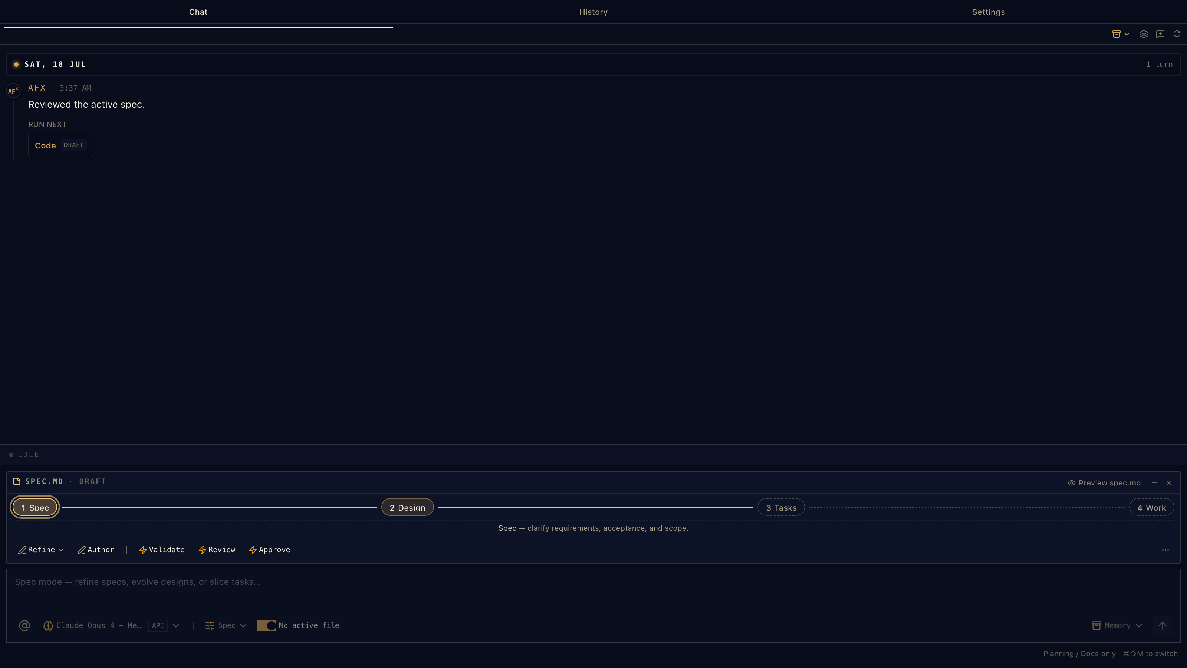This screenshot has height=668, width=1187.
Task: Run Review action
Action: tap(217, 550)
